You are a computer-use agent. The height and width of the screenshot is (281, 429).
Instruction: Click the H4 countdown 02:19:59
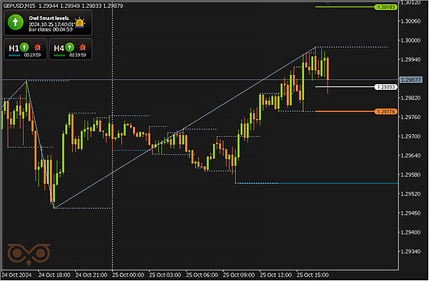(x=78, y=55)
